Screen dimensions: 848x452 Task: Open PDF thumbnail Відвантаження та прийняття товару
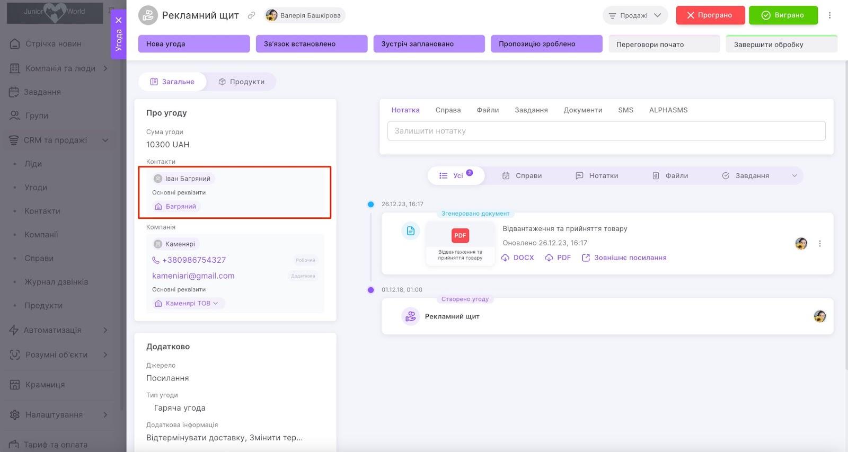pos(460,243)
